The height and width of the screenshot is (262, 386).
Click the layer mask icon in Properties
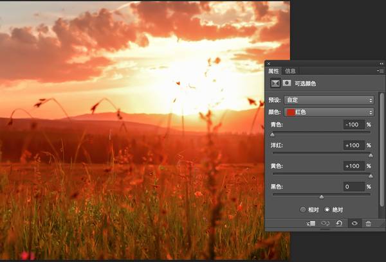[286, 83]
